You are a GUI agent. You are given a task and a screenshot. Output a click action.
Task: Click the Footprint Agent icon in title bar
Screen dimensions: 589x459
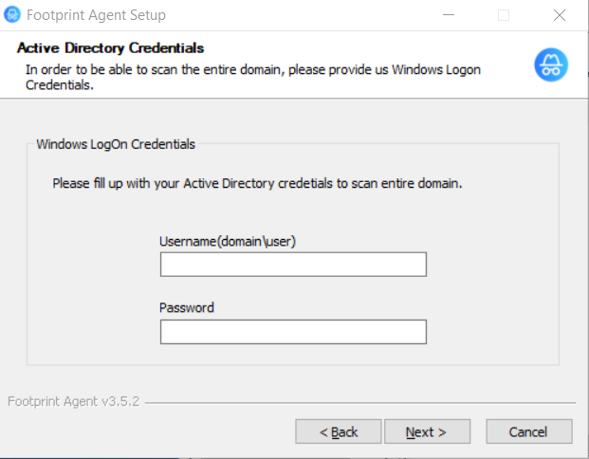[12, 15]
